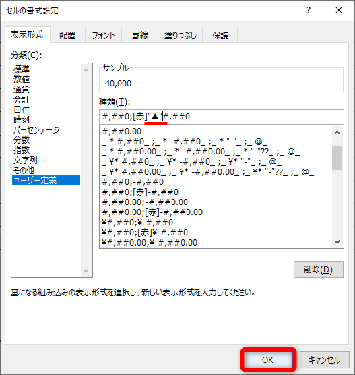Click type list scroll down arrow
The width and height of the screenshot is (355, 375).
337,242
